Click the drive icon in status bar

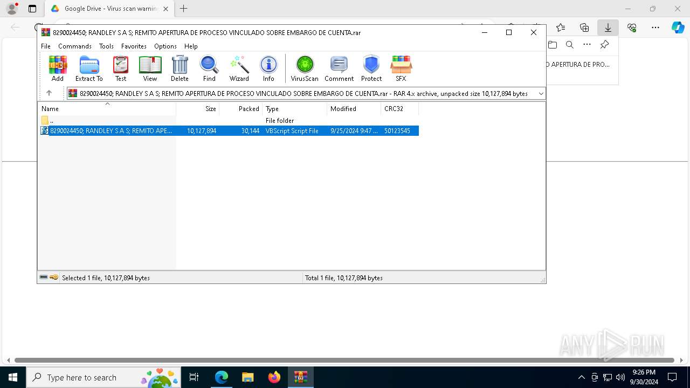(x=44, y=278)
